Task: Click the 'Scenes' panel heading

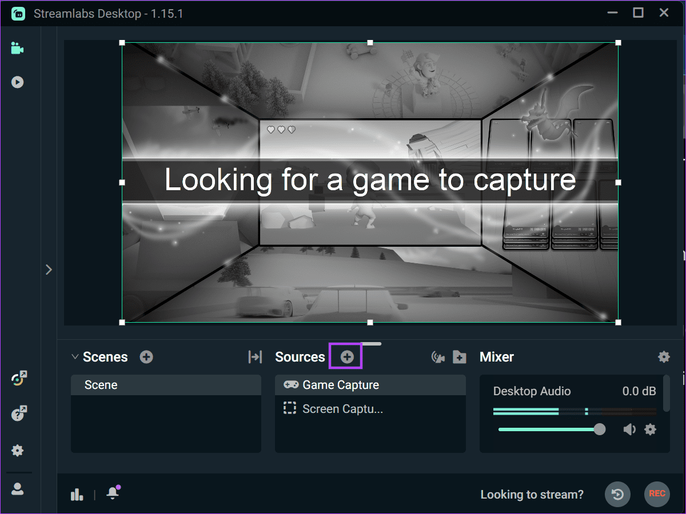Action: [105, 357]
